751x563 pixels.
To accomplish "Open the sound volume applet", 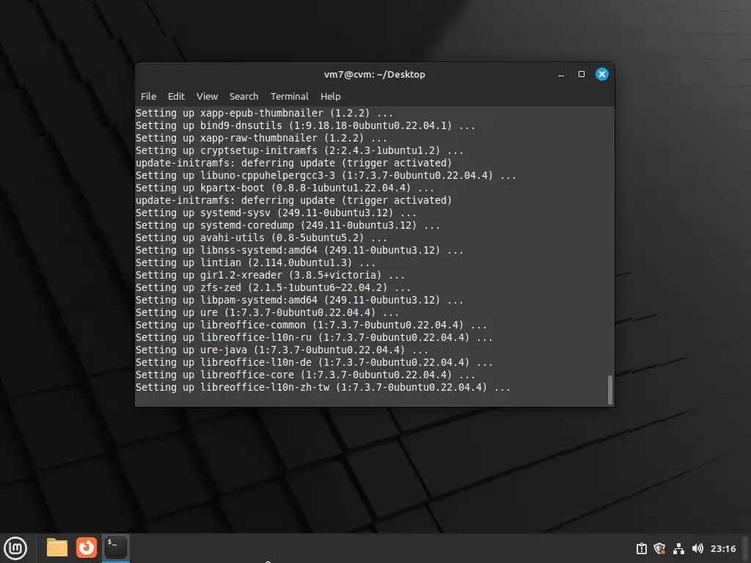I will pos(697,548).
